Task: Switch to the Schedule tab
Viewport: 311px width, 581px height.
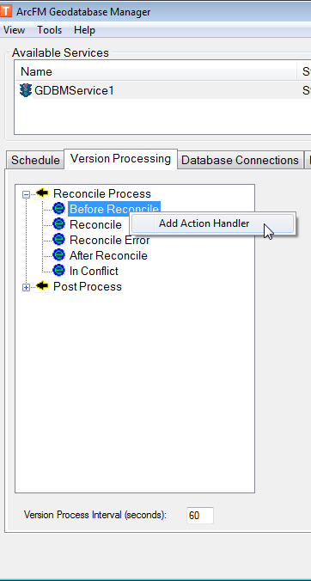Action: click(x=35, y=160)
